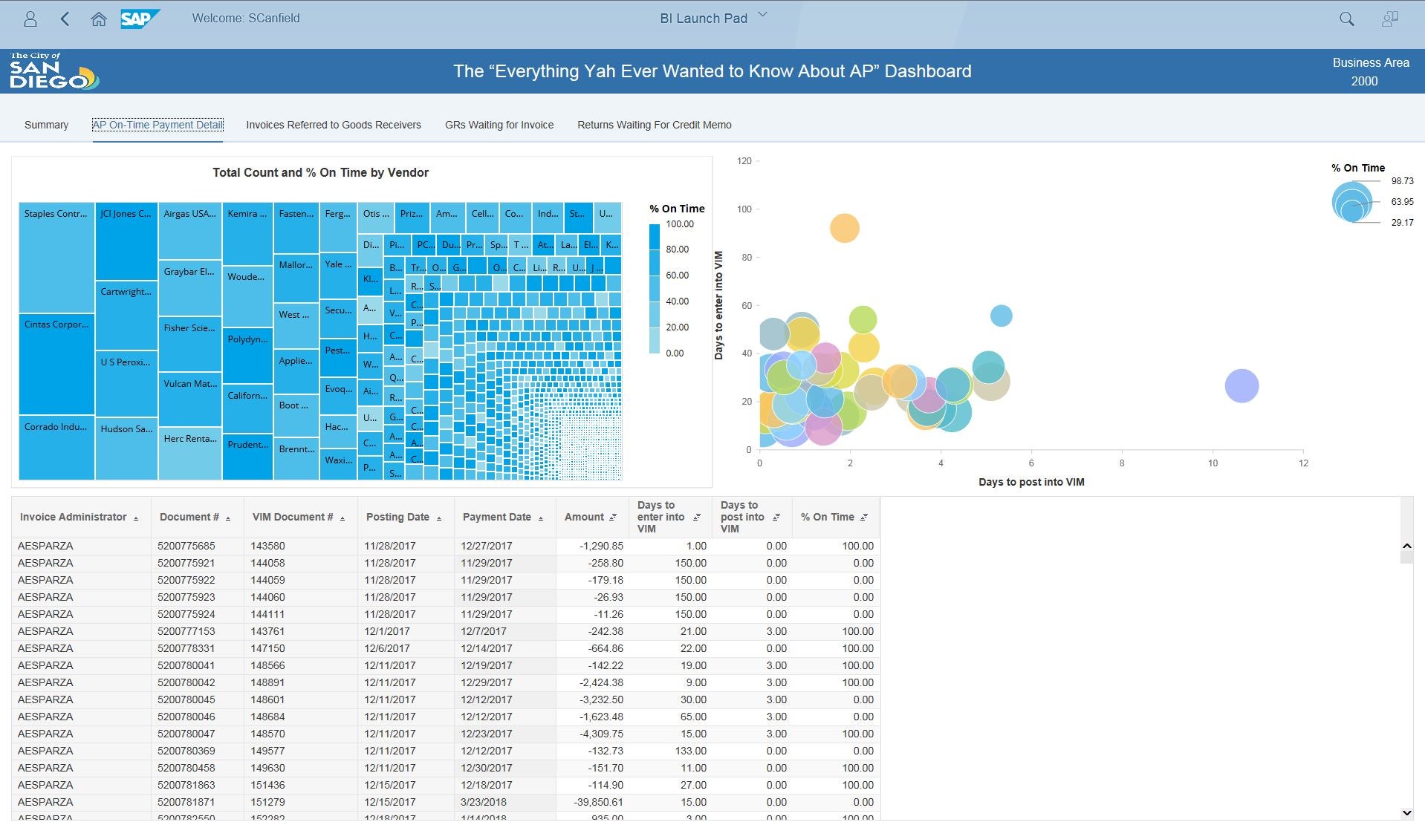Sort by Document # column arrow
Screen dimensions: 1425x822
[228, 518]
